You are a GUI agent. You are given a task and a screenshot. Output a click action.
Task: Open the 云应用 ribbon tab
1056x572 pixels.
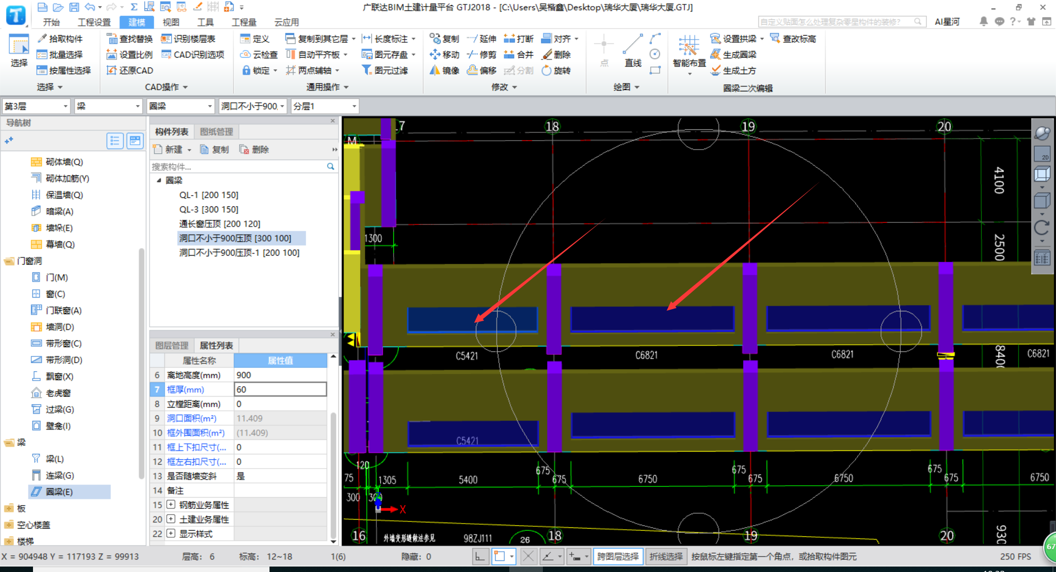(286, 22)
